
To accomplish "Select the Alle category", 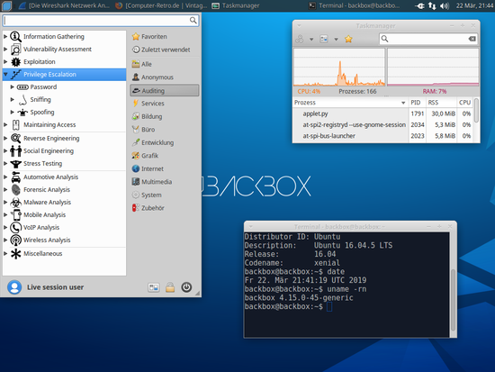I will [165, 64].
